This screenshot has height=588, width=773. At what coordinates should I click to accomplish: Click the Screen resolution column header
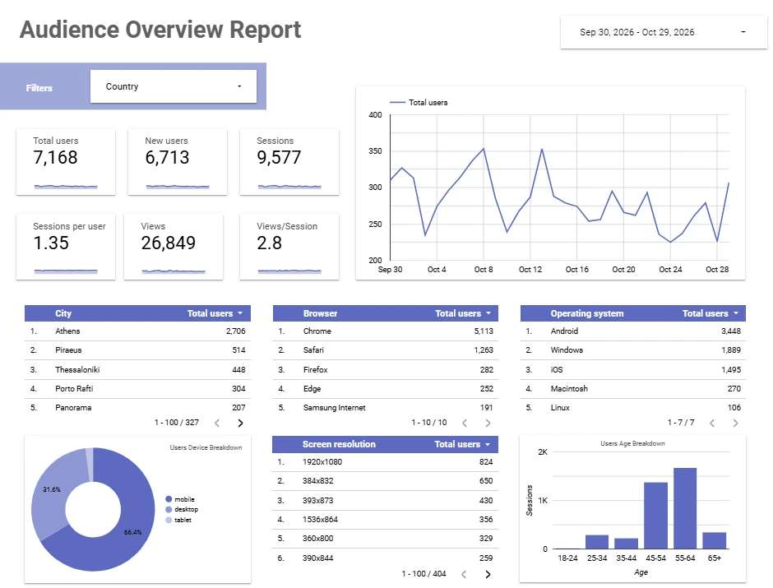(x=339, y=444)
